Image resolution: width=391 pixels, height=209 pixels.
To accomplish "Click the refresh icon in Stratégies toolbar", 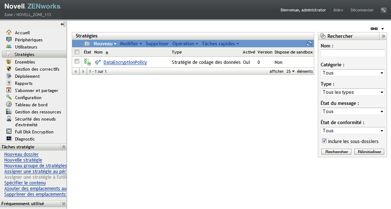I will [x=309, y=44].
